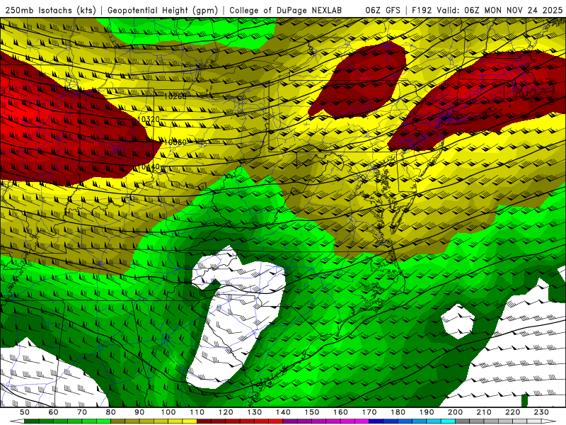Click the 80 knot colorbar label
566x425 pixels.
[110, 412]
